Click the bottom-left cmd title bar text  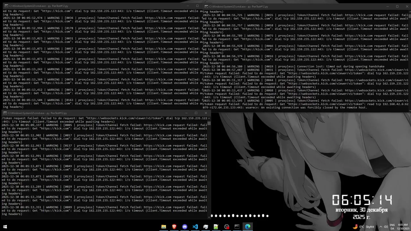pos(37,113)
